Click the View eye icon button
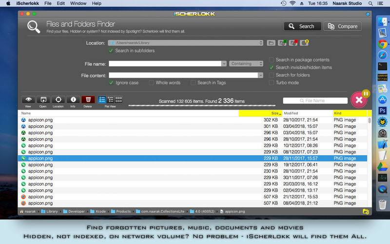The width and height of the screenshot is (390, 244). [x=28, y=100]
